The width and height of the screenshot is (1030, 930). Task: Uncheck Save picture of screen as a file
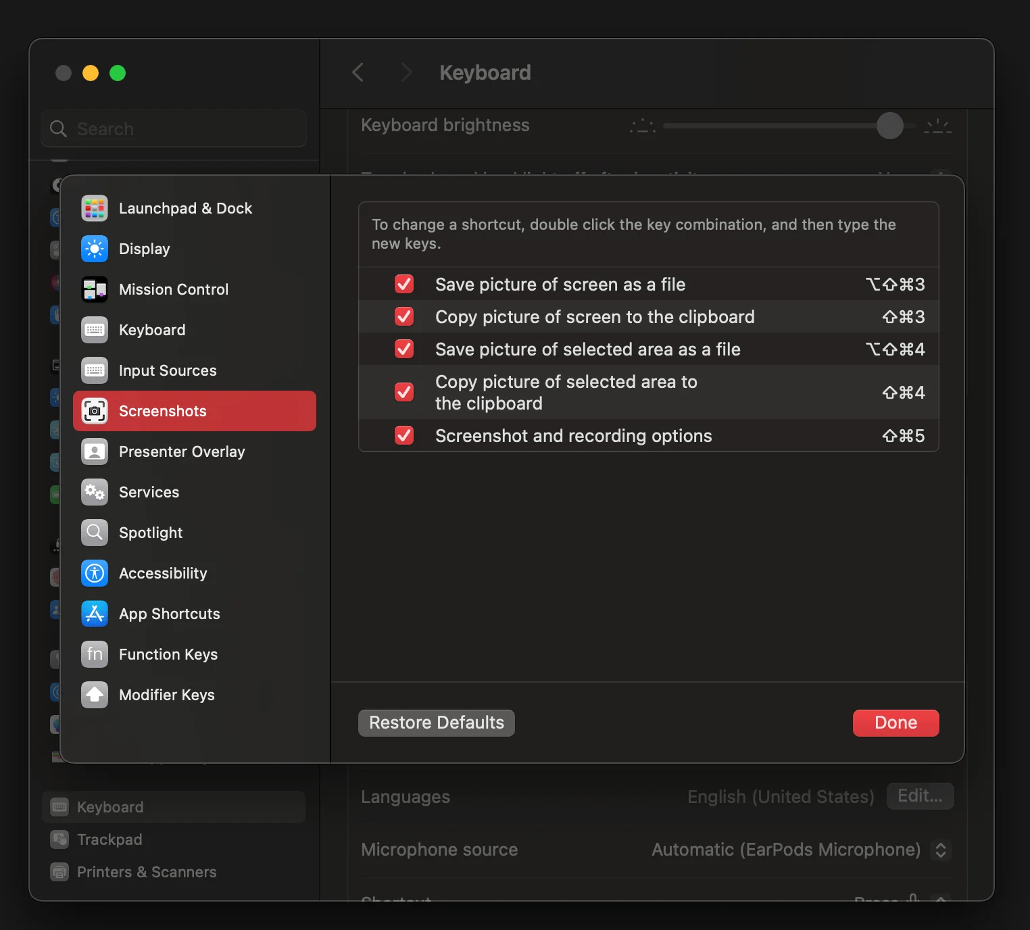tap(404, 284)
